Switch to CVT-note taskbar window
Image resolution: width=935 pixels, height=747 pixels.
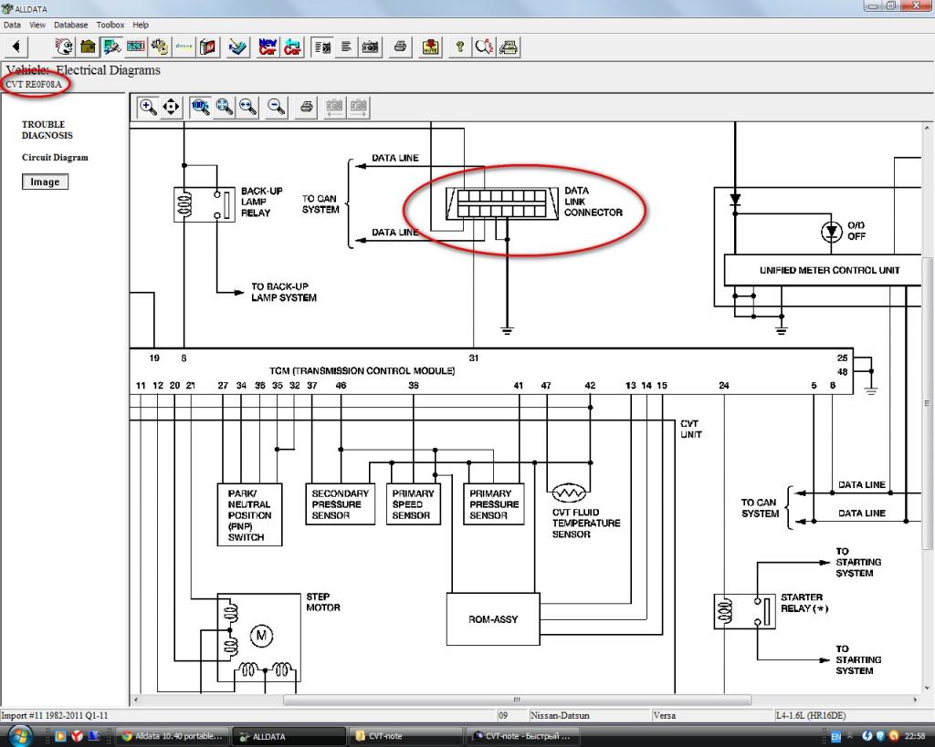tap(404, 736)
